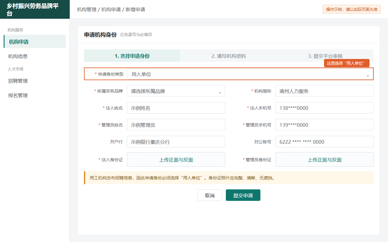Go to step 3. 提交平台审核
This screenshot has width=388, height=242.
325,56
